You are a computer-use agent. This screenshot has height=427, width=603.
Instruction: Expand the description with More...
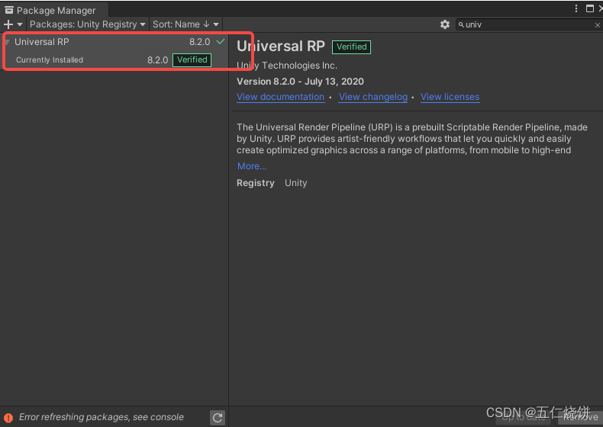[252, 166]
